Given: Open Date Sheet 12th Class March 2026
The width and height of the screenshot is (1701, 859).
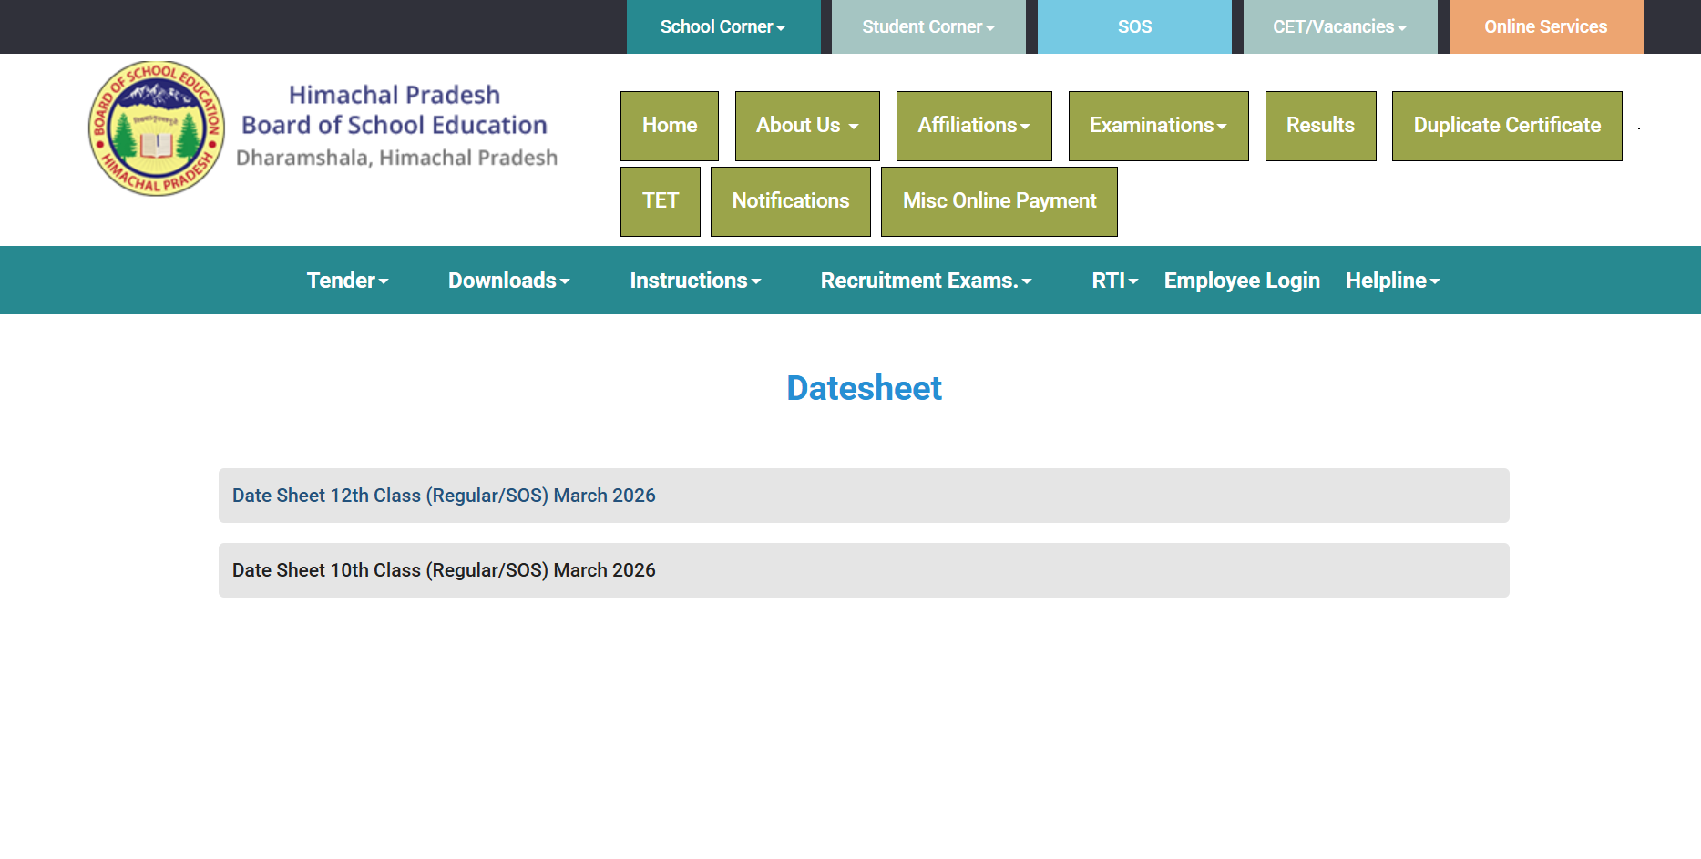Looking at the screenshot, I should [x=444, y=496].
